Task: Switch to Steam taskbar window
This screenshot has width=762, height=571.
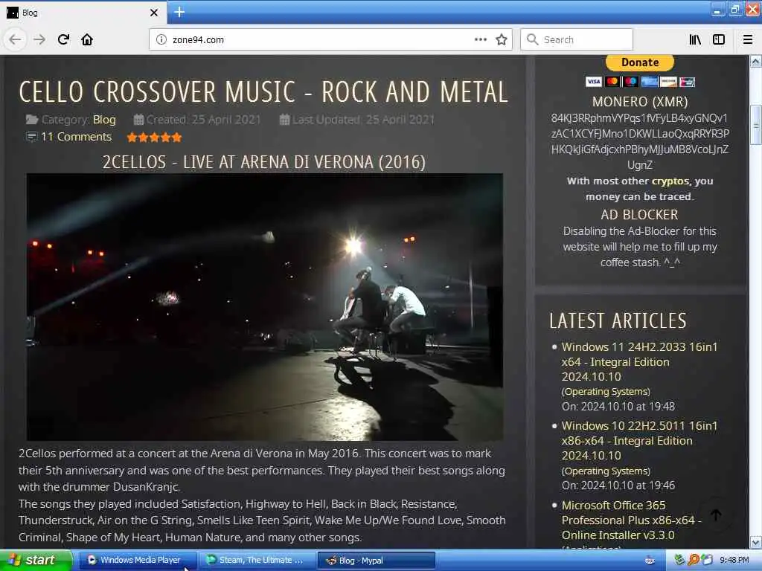Action: click(x=257, y=561)
